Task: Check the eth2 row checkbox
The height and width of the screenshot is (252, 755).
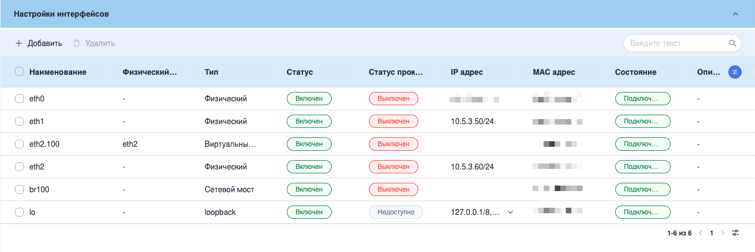Action: pyautogui.click(x=19, y=167)
